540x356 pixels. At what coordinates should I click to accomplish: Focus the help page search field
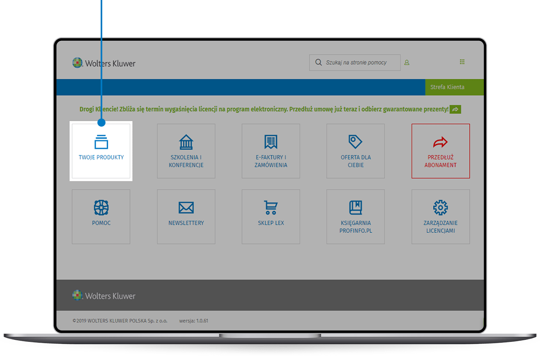358,63
